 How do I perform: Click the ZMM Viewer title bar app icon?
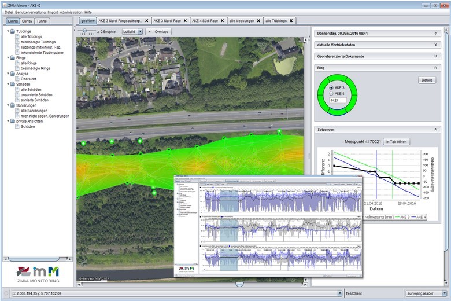click(5, 5)
